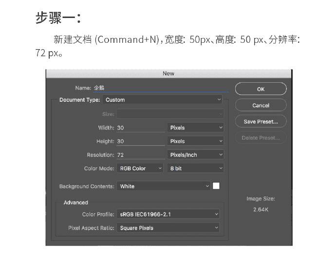Change the Height units dropdown

195,141
